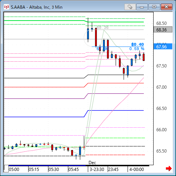Click the window title S.AABA - Altaba, Inc
The height and width of the screenshot is (176, 176).
37,7
